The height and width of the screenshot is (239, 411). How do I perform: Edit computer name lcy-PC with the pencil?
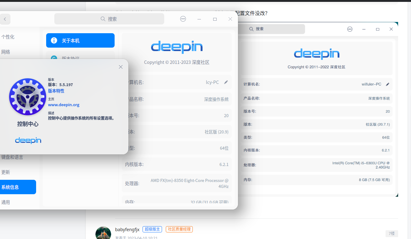pyautogui.click(x=226, y=82)
